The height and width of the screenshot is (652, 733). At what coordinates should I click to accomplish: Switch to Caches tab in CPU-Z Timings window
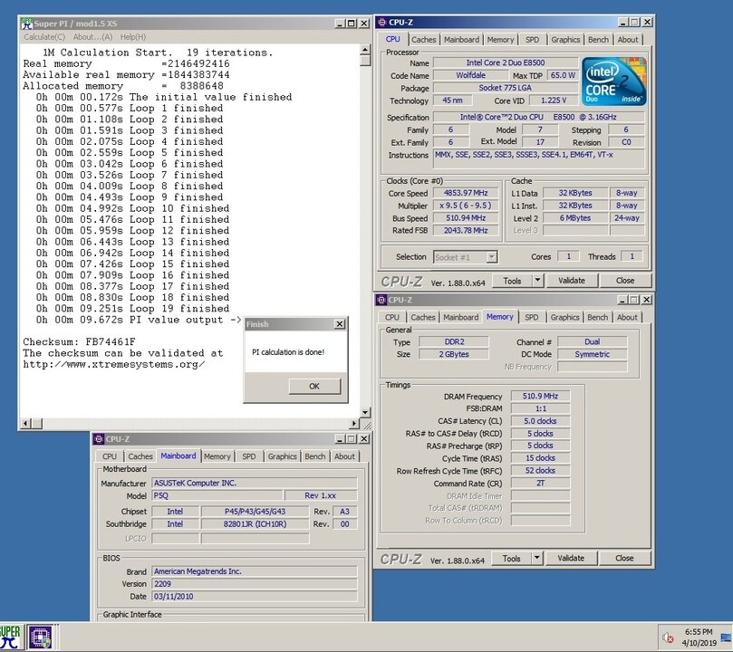coord(422,317)
